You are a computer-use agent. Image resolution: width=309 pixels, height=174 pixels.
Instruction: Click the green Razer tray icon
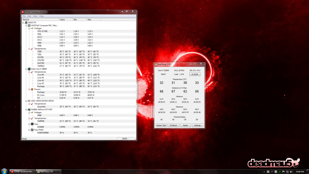279,172
